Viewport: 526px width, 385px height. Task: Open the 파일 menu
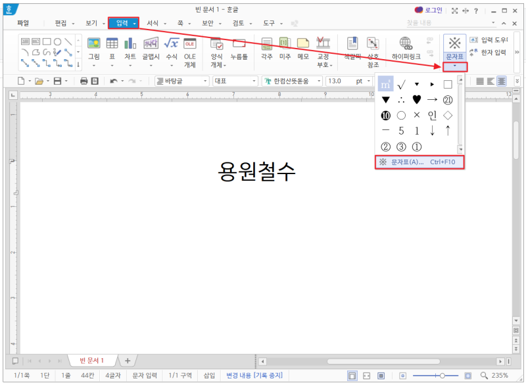[x=23, y=23]
